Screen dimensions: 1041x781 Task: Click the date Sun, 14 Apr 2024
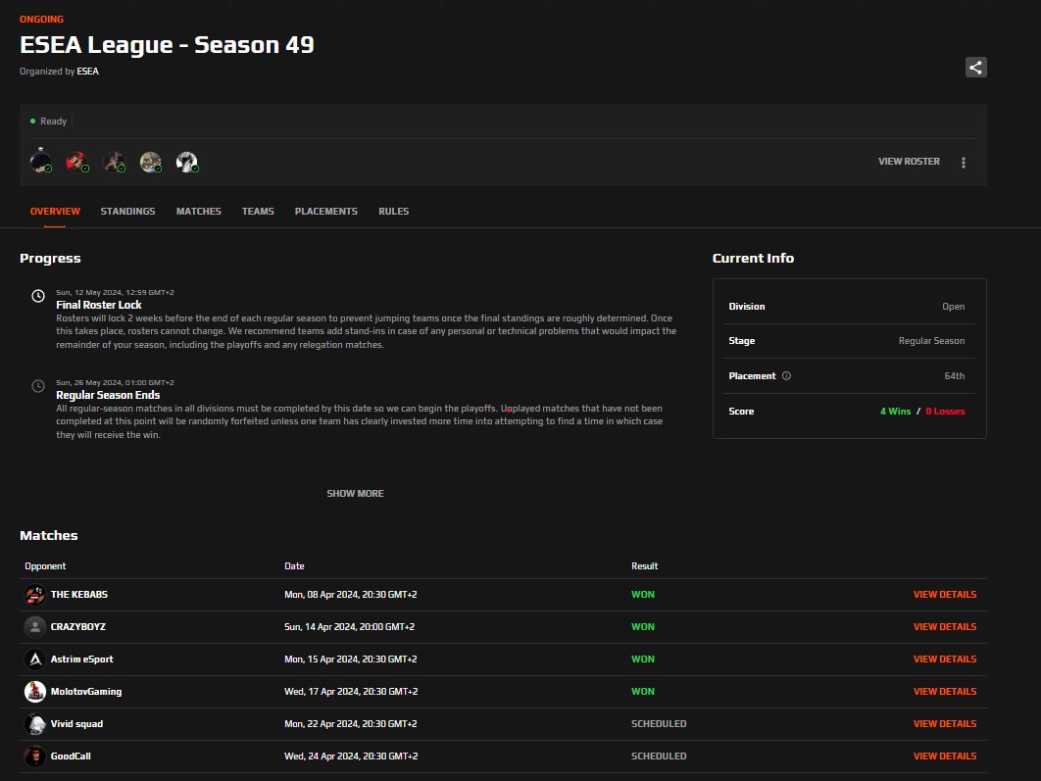(x=349, y=627)
